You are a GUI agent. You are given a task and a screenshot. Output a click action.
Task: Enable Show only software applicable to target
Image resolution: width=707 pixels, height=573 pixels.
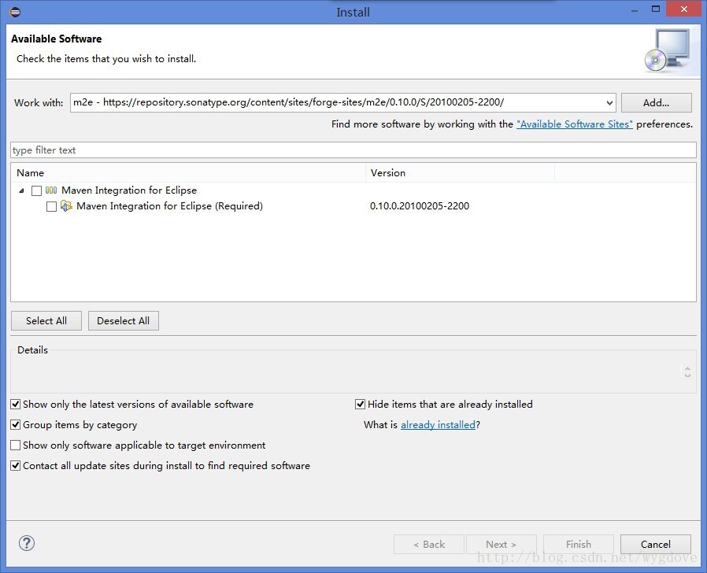[16, 445]
